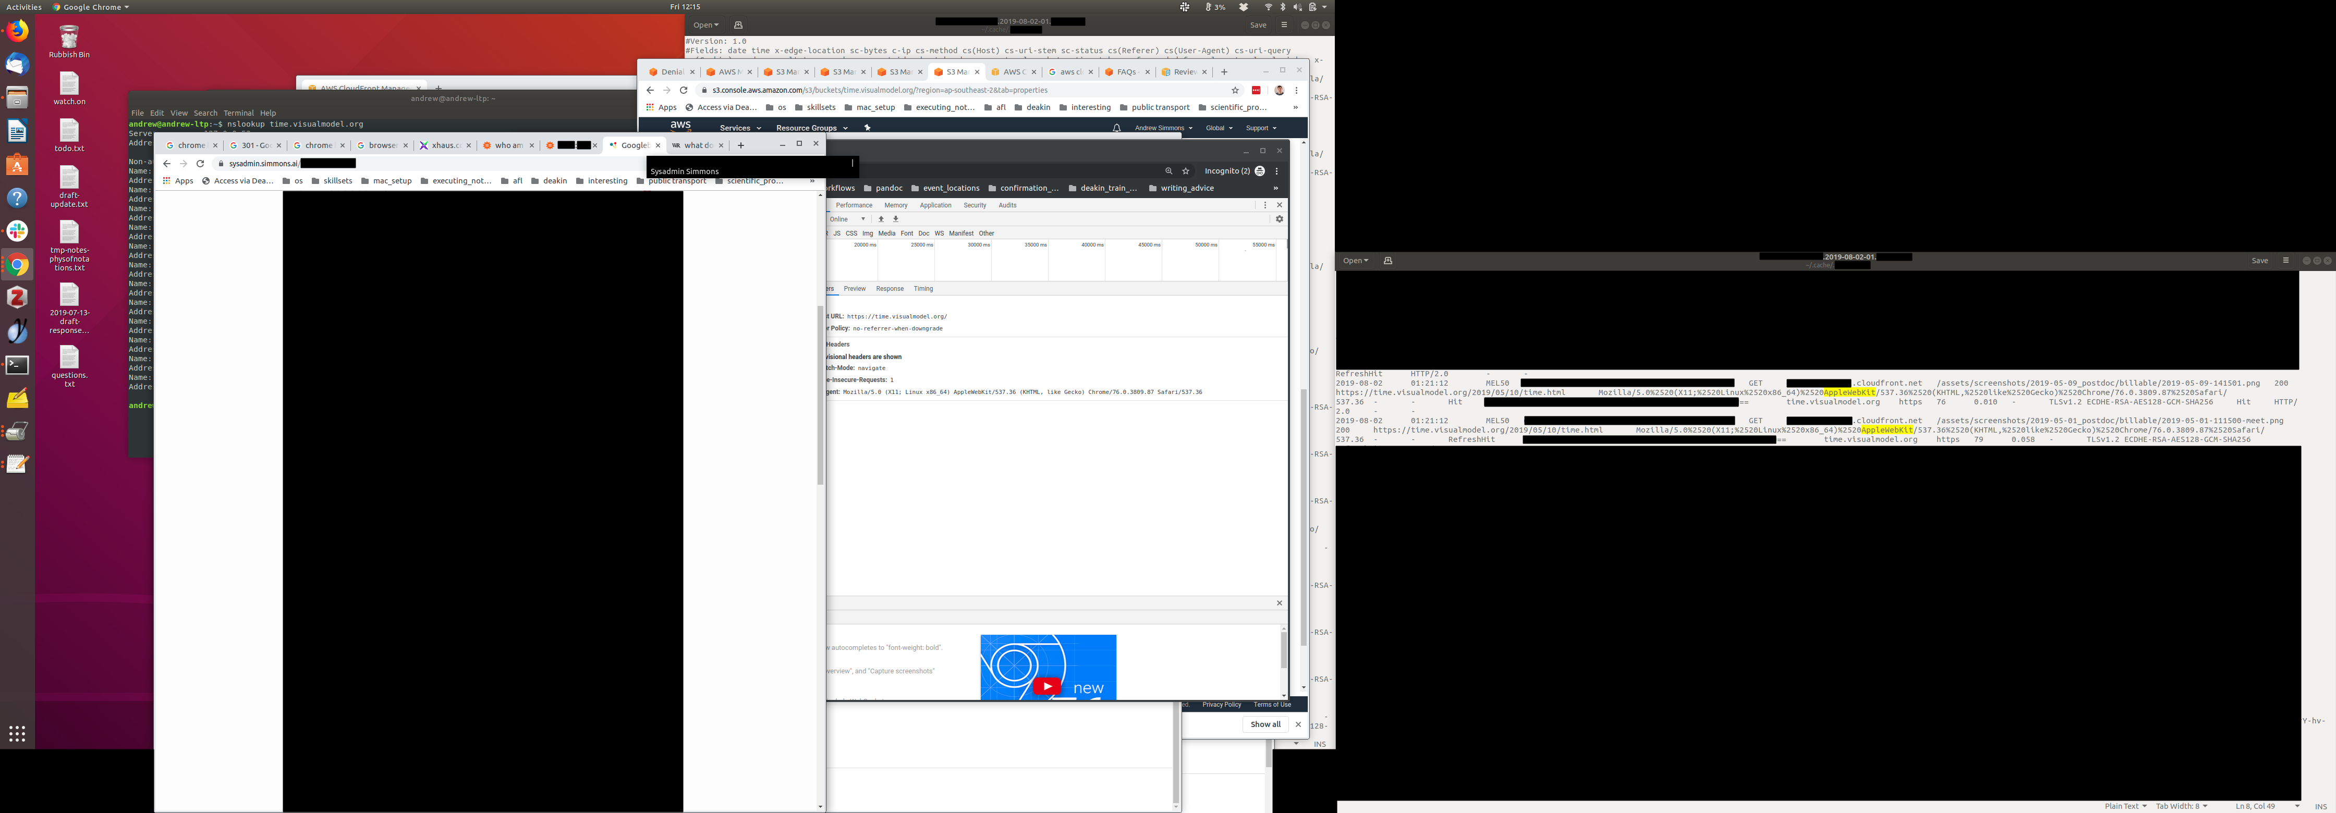Click the Show all downloads button
Image resolution: width=2336 pixels, height=813 pixels.
point(1265,724)
